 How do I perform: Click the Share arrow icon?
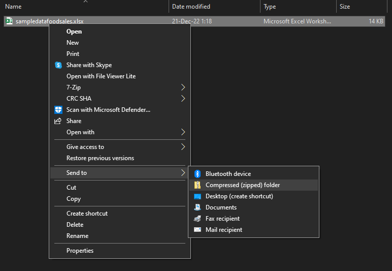click(58, 121)
